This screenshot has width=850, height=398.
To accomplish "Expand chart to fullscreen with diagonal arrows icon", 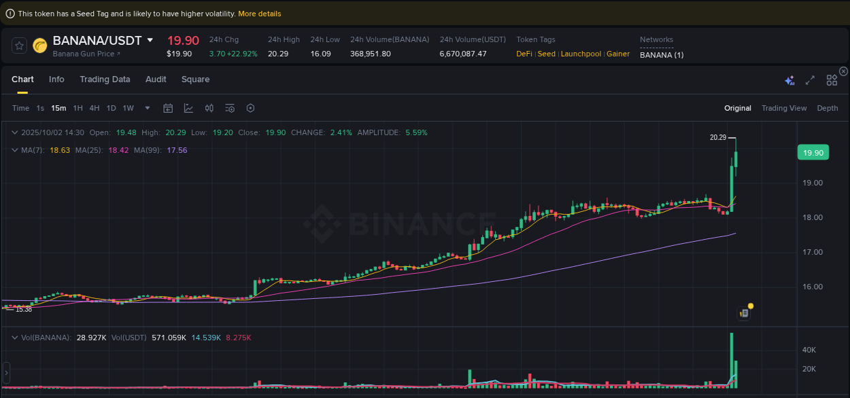I will 810,80.
